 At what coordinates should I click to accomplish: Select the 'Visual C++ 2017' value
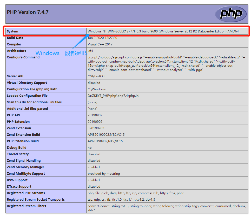[100, 44]
